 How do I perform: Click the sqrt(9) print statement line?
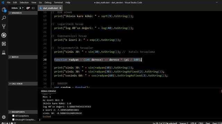tap(94, 16)
